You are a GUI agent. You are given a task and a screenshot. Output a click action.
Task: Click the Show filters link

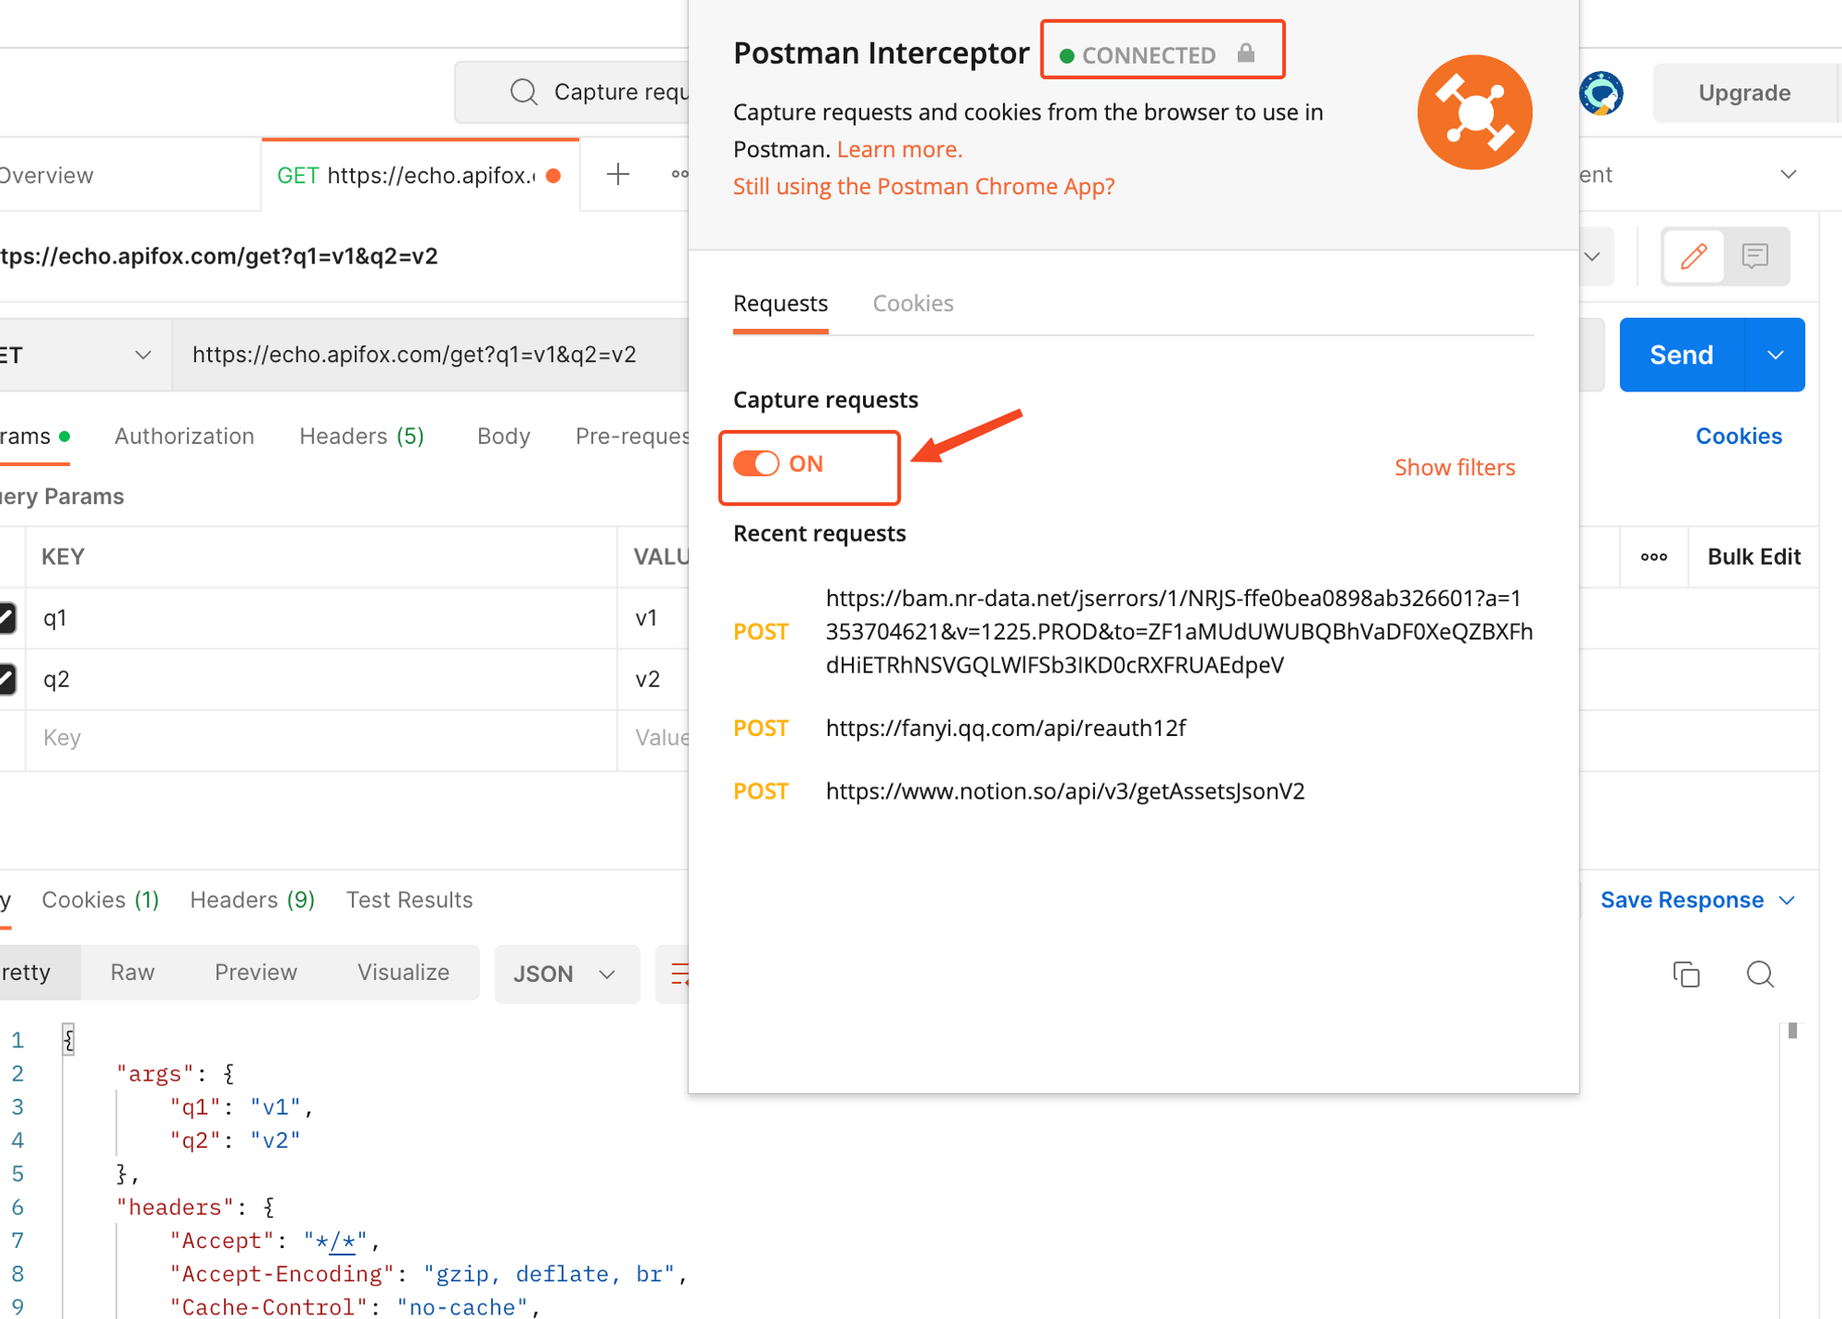[1454, 467]
